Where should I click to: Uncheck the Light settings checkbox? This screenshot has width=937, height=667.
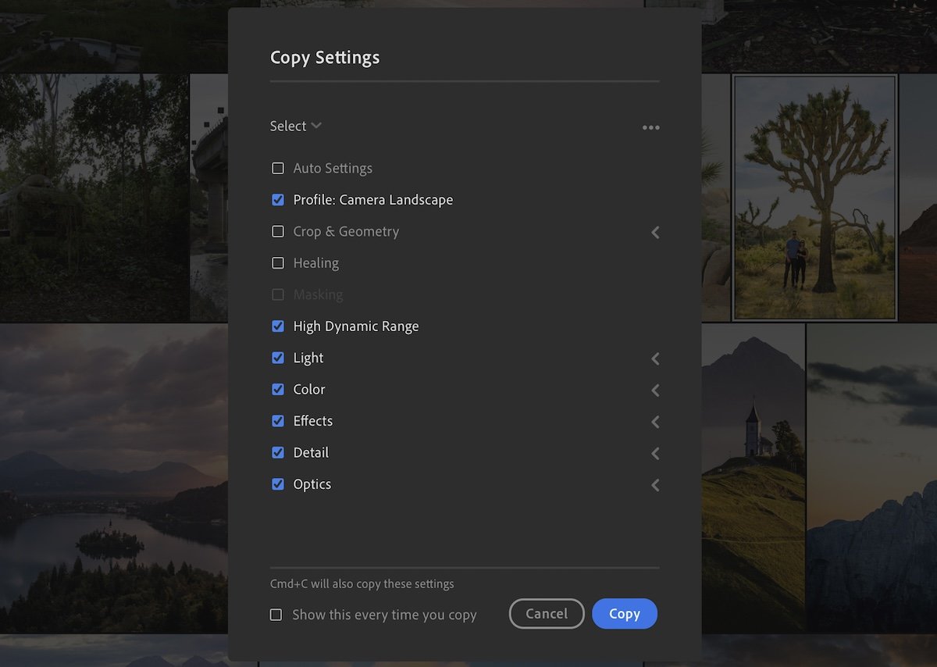pyautogui.click(x=278, y=358)
